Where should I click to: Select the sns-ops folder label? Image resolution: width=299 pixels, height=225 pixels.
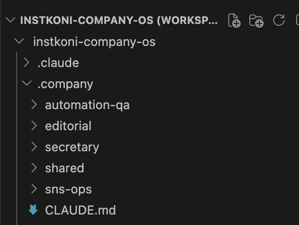coord(68,190)
